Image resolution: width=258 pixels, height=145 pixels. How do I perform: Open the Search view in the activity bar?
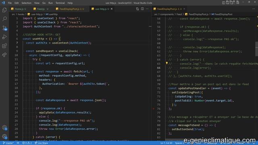[4, 19]
